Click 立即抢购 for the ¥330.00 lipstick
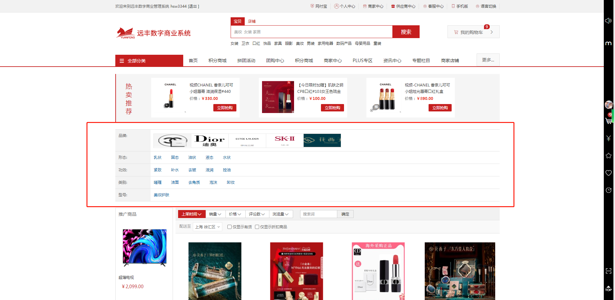Viewport: 615px width, 300px height. 225,108
